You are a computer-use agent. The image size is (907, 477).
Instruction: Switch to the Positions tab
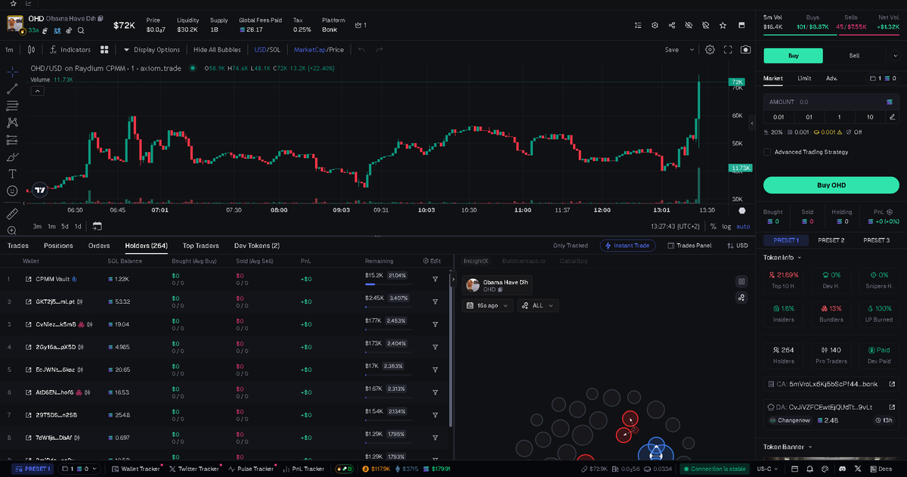pos(58,246)
